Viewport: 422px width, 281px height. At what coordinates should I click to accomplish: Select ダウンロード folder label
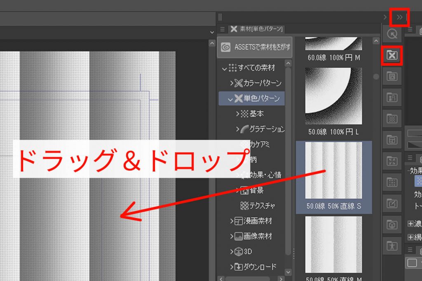[260, 267]
